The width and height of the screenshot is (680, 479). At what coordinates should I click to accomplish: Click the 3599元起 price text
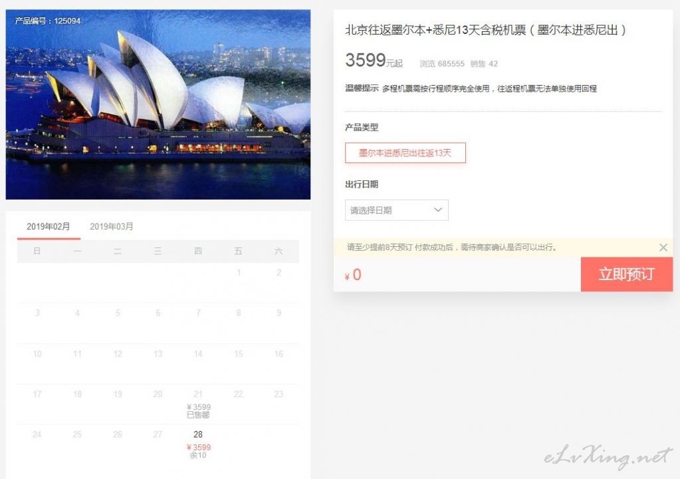tap(374, 61)
